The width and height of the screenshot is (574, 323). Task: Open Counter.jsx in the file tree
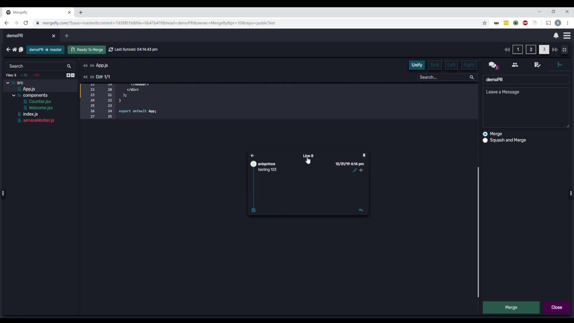pyautogui.click(x=40, y=101)
